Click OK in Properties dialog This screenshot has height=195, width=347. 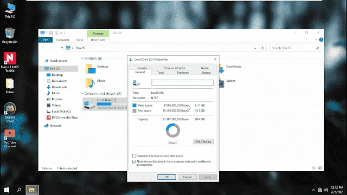coord(166,177)
